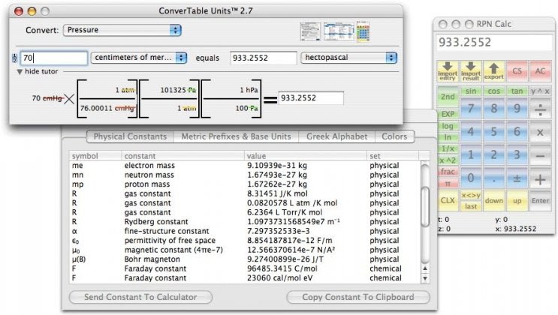Screen dimensions: 558x315
Task: Click import entry in RPN Calc
Action: (448, 71)
